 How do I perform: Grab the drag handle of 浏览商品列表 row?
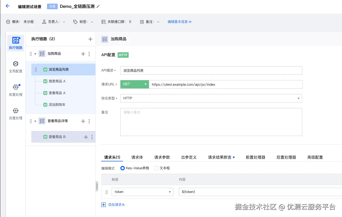point(36,70)
